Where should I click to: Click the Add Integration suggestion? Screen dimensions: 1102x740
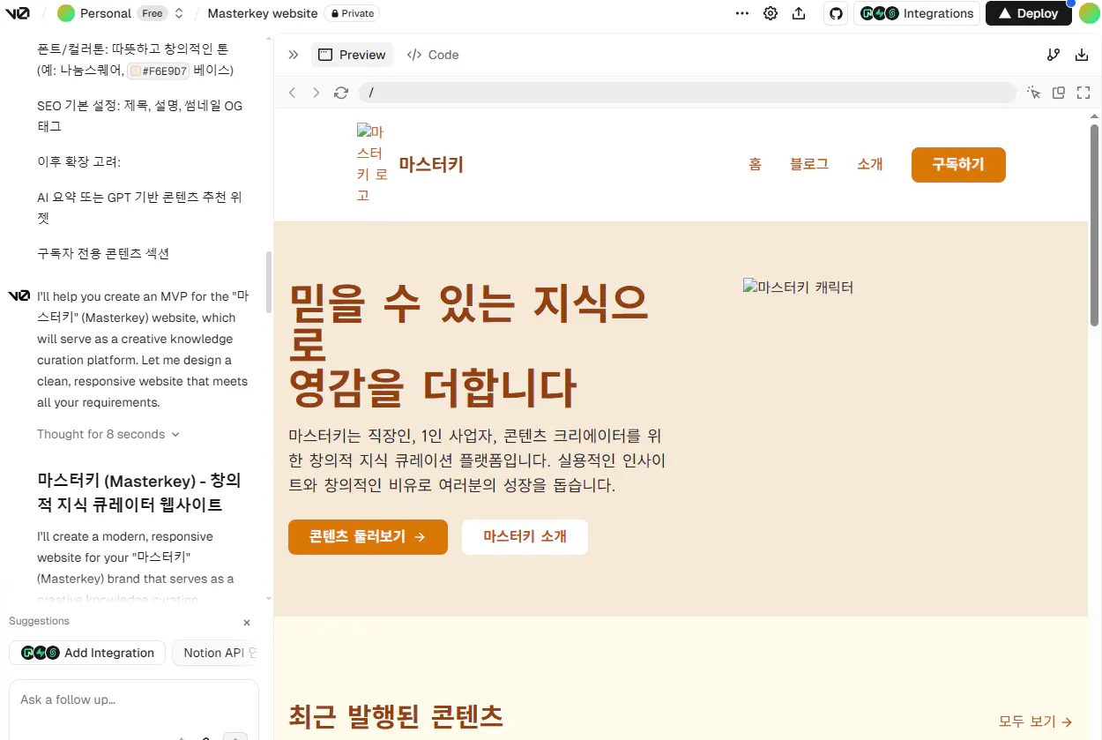point(86,653)
